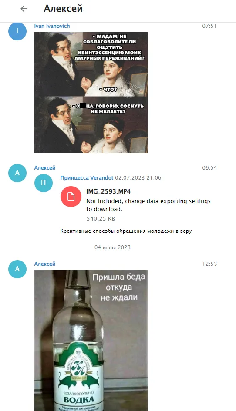Click the Алексей chat title in header

point(63,9)
